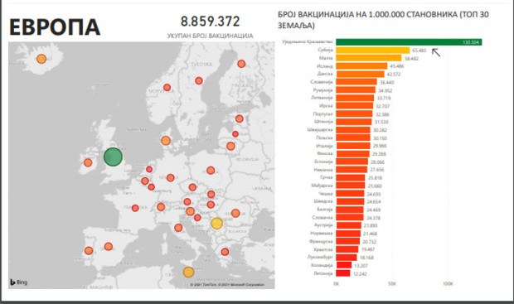Viewport: 514px width, 304px height.
Task: Select the Данска bar with 42.572
Action: click(360, 74)
